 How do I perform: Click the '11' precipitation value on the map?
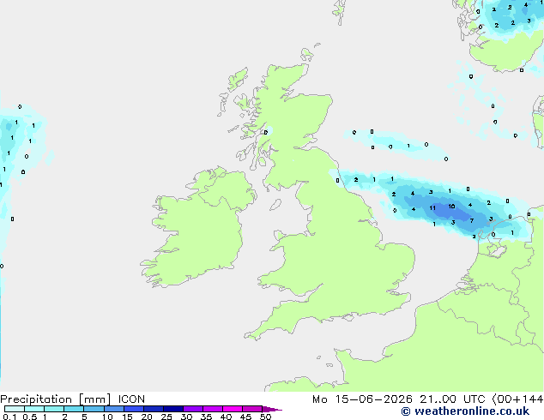pos(432,208)
